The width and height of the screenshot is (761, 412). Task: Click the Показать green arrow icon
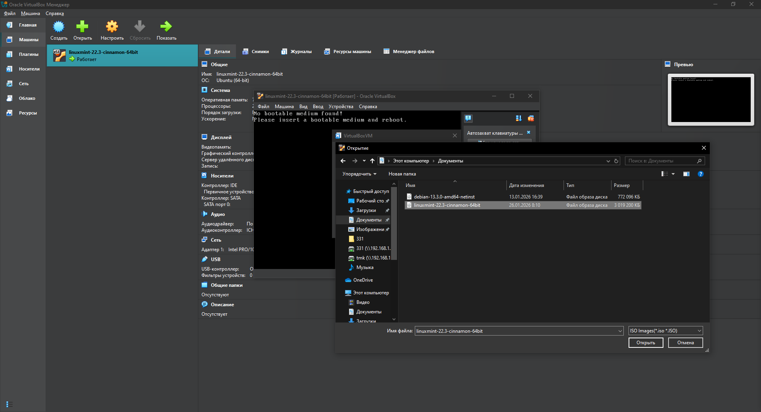click(166, 27)
